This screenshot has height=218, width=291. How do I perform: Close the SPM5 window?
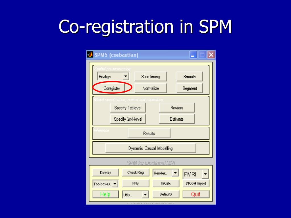click(x=211, y=55)
